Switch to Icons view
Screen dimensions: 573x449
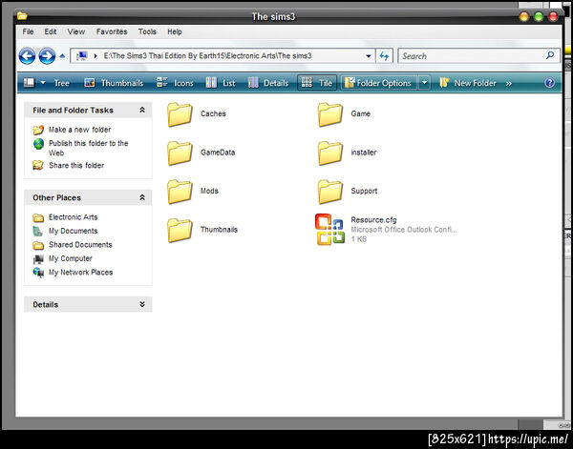pos(175,83)
